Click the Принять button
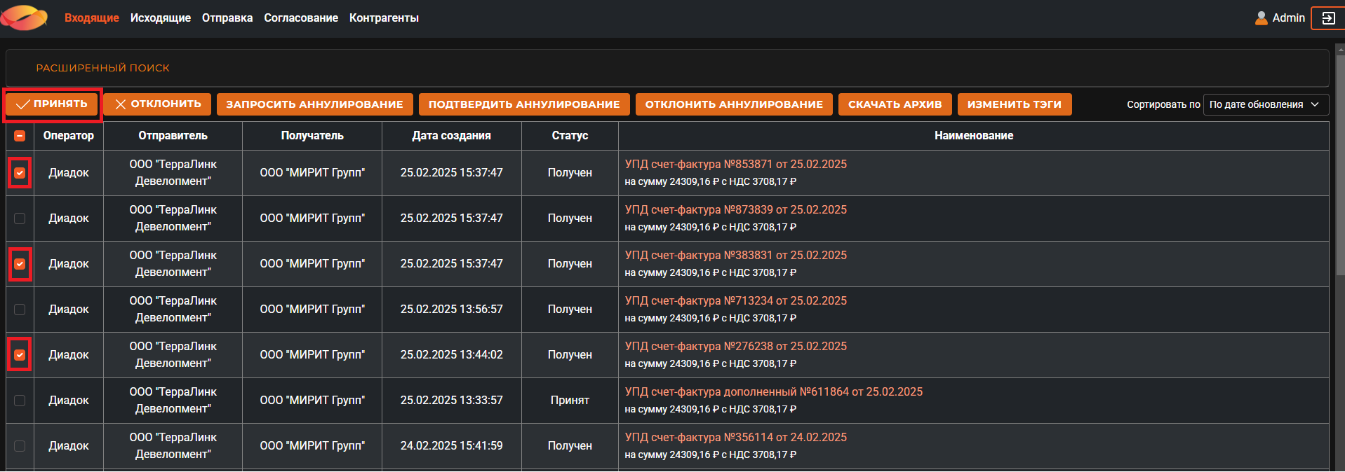 click(52, 104)
